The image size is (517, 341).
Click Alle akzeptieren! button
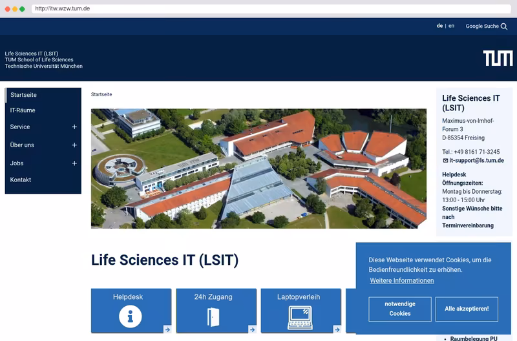(x=467, y=309)
